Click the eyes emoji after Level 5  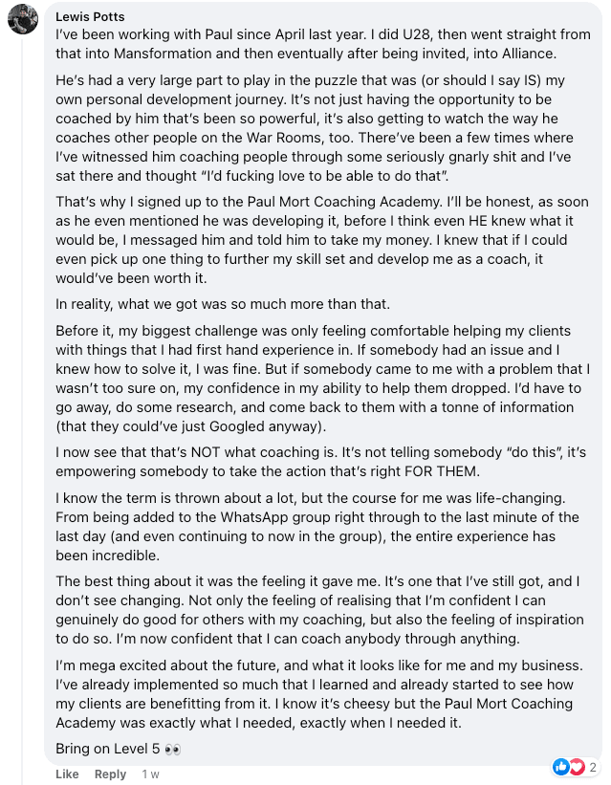(x=172, y=750)
